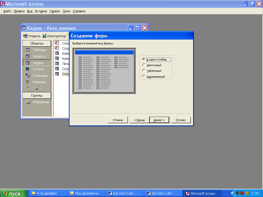Proceed with the 'Далее >' button
Screen dimensions: 263x197
[x=159, y=120]
